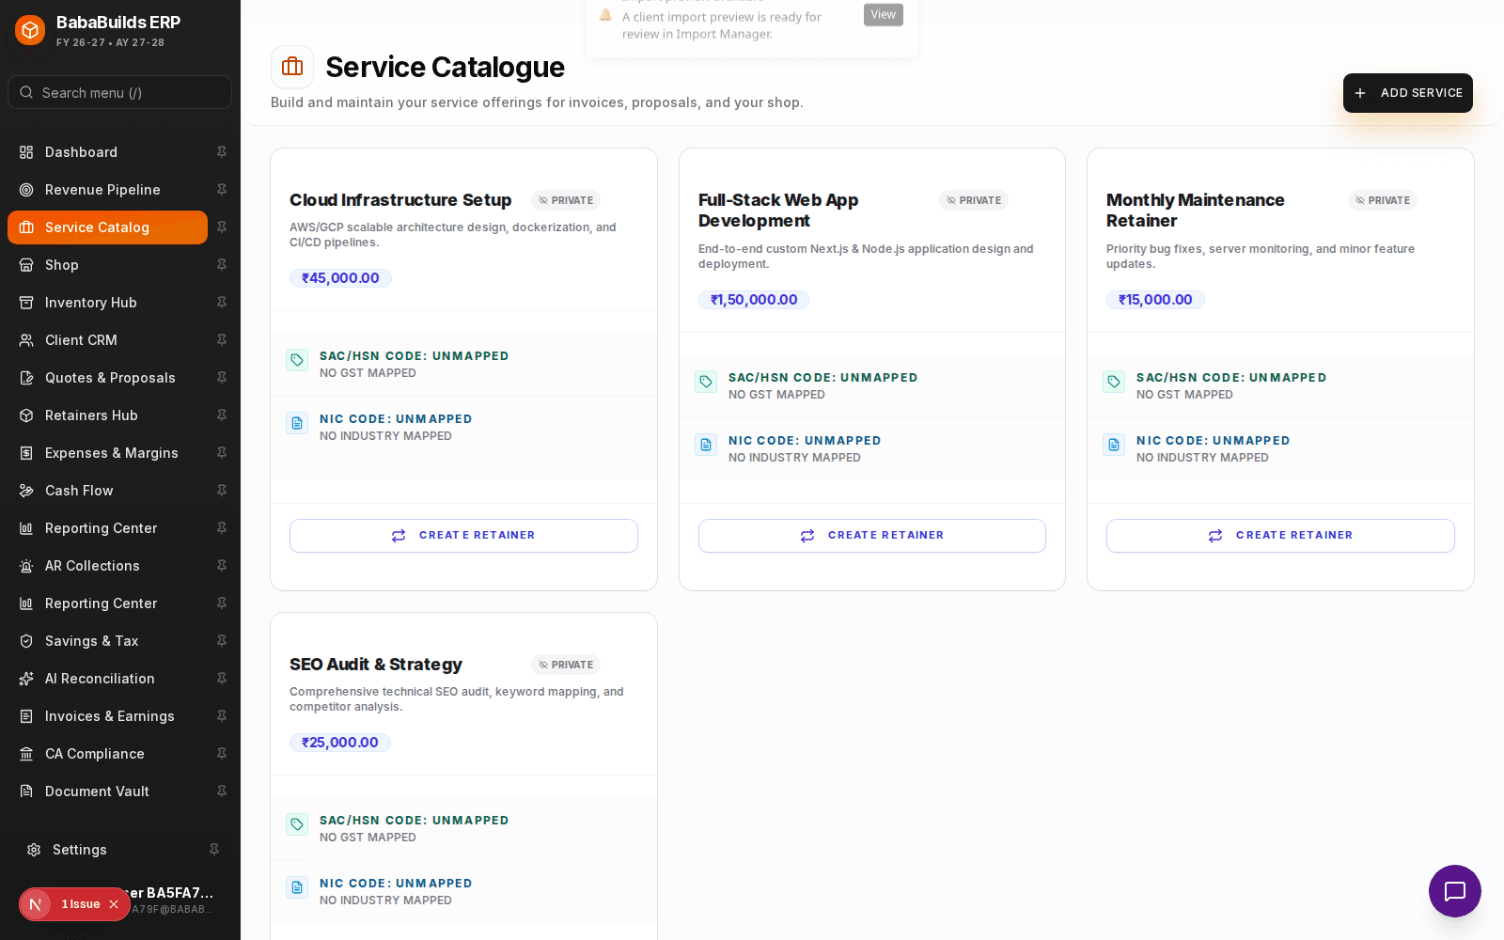Viewport: 1504px width, 940px height.
Task: Focus the Search menu field
Action: 119,92
